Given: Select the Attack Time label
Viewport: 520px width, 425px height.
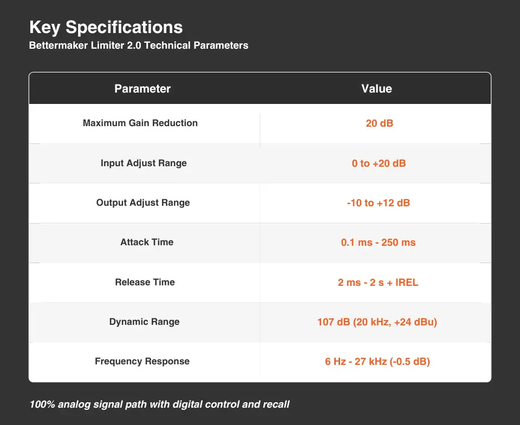Looking at the screenshot, I should coord(147,242).
